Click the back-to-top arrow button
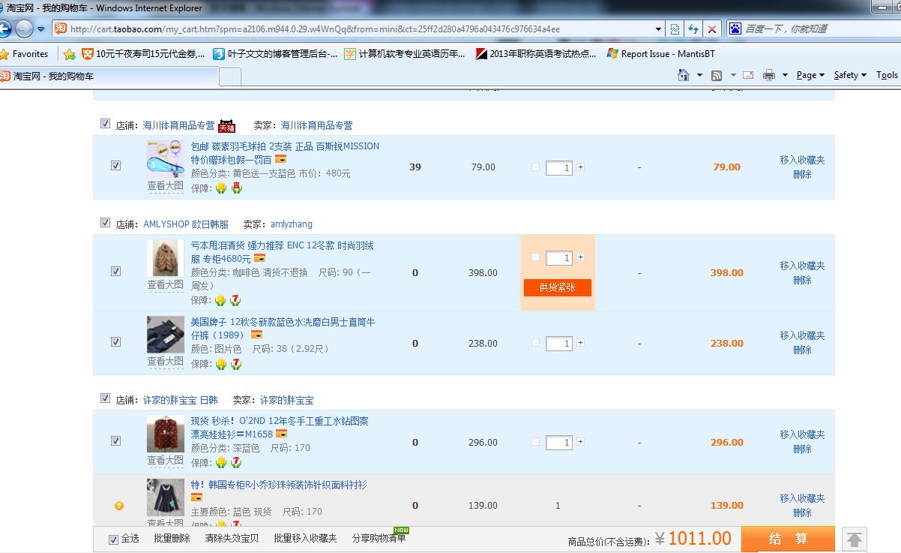Image resolution: width=901 pixels, height=553 pixels. click(x=855, y=539)
